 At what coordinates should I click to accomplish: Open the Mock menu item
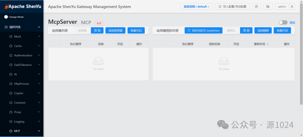[x=22, y=36]
